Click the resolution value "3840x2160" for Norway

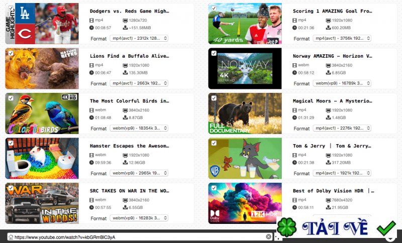pyautogui.click(x=342, y=65)
